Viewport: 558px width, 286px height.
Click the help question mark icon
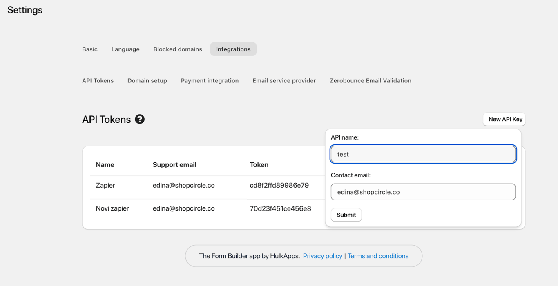(x=140, y=119)
